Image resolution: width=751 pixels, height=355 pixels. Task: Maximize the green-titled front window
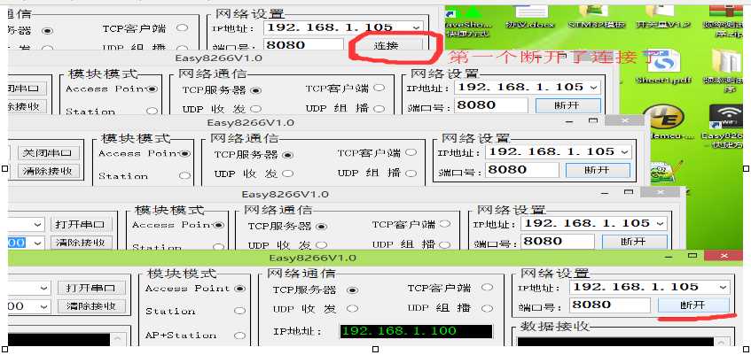click(x=692, y=256)
